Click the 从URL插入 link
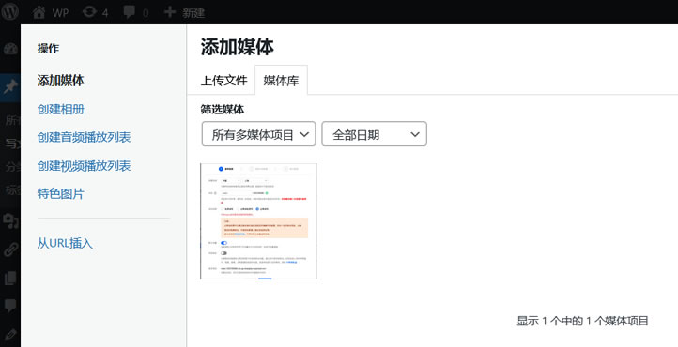This screenshot has height=347, width=678. 65,244
